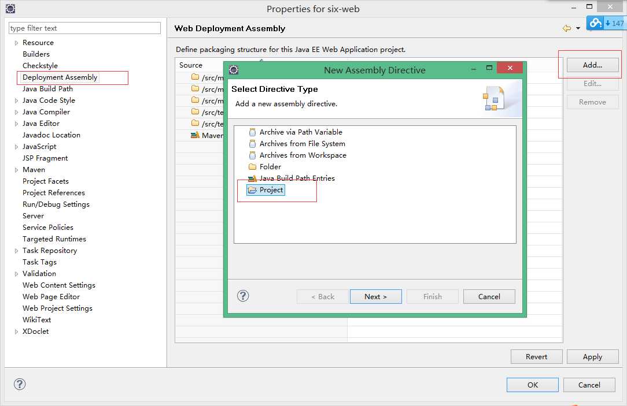Select Archive via Path Variable icon
The height and width of the screenshot is (406, 627).
click(252, 132)
